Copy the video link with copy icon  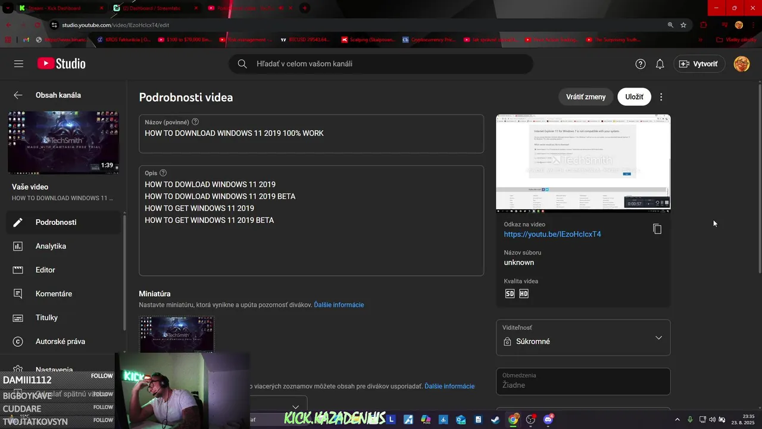click(x=657, y=229)
